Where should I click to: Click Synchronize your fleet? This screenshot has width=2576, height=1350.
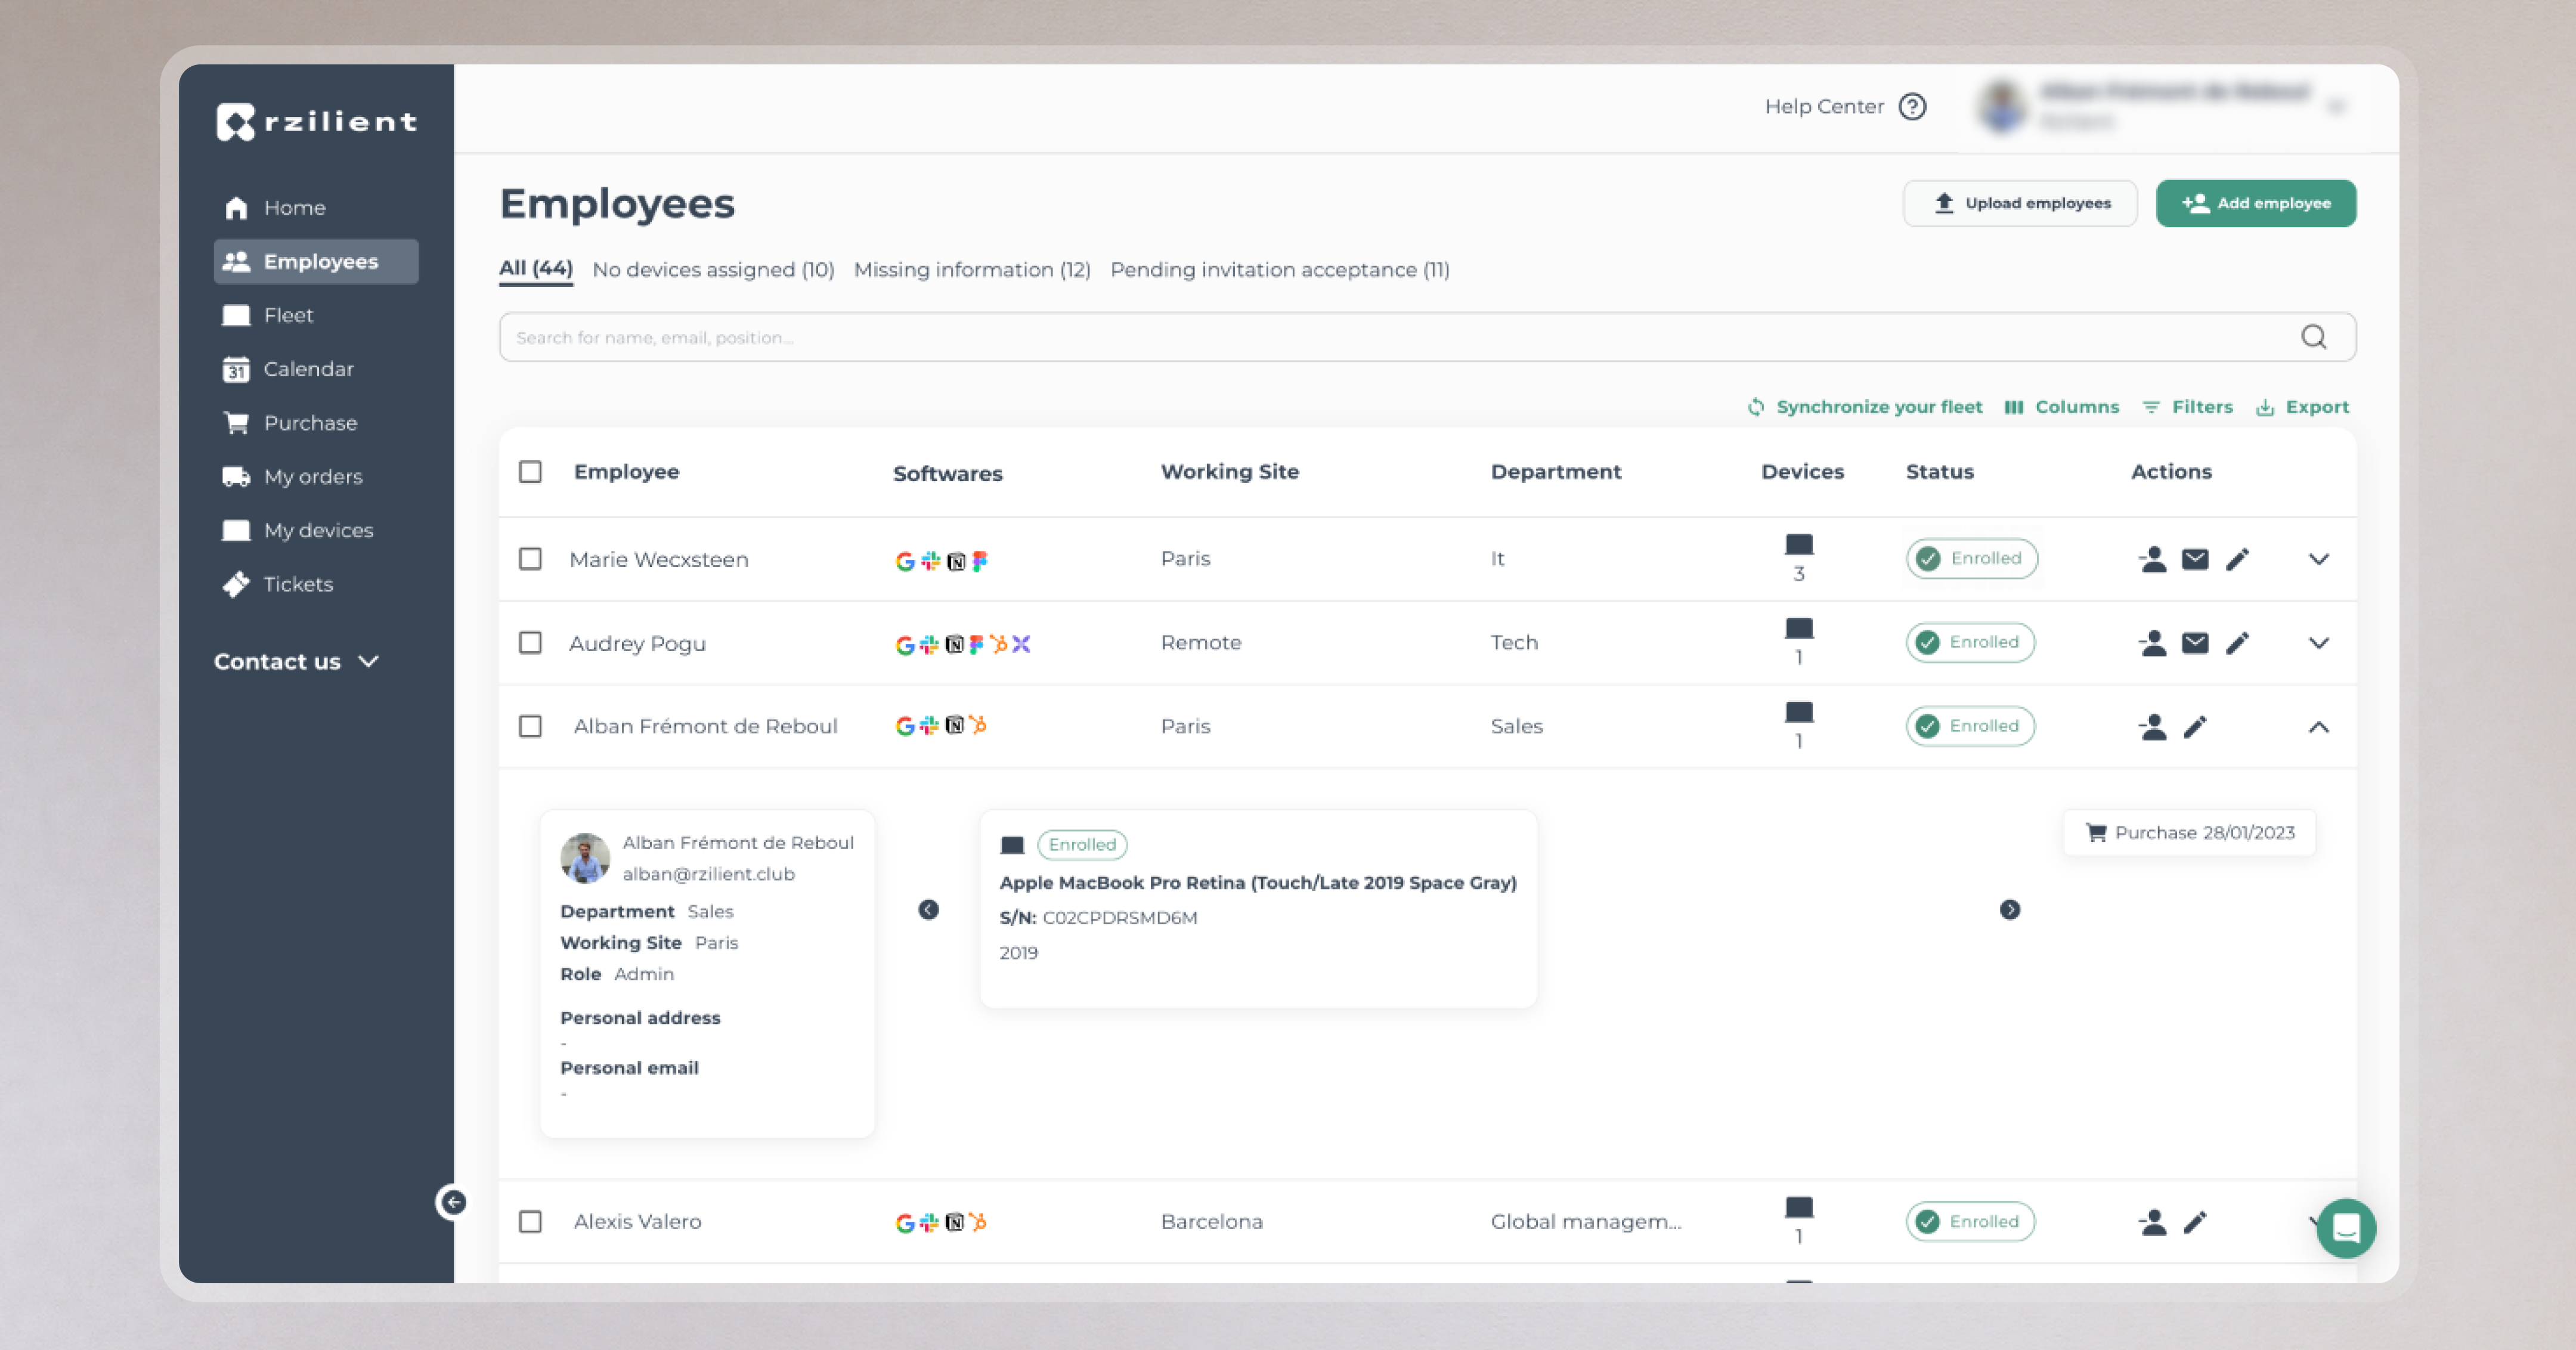(1865, 407)
